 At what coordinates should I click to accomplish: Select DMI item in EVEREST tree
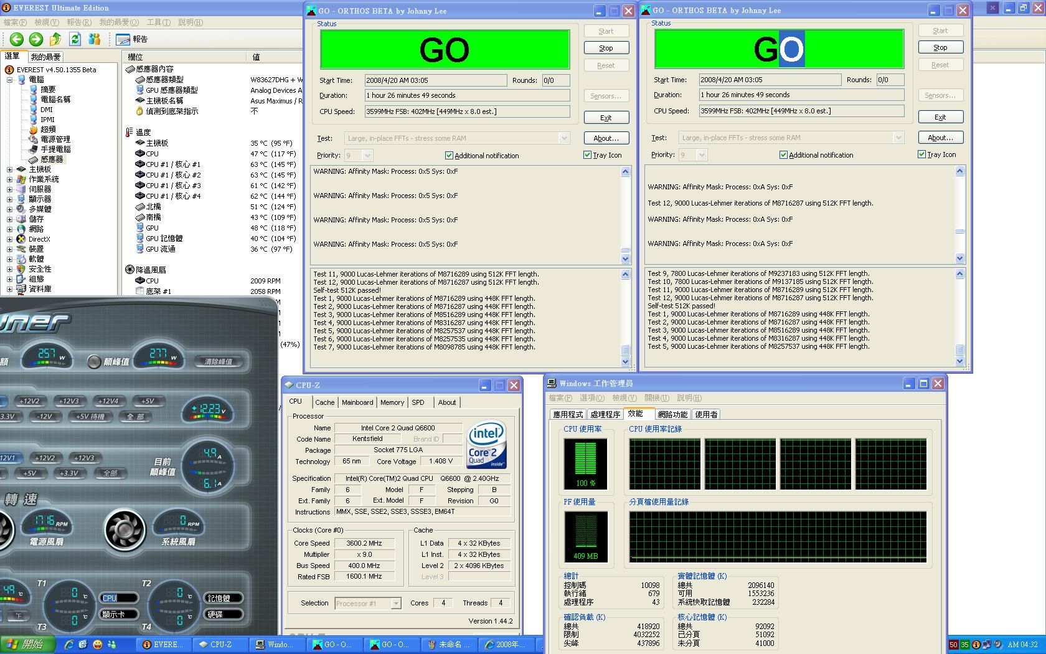pos(47,110)
